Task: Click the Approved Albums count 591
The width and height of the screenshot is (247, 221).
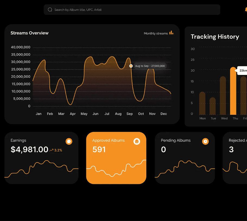Action: tap(99, 149)
